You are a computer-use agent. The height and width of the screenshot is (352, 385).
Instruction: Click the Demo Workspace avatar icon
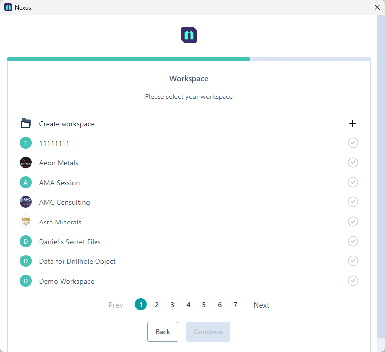[26, 281]
